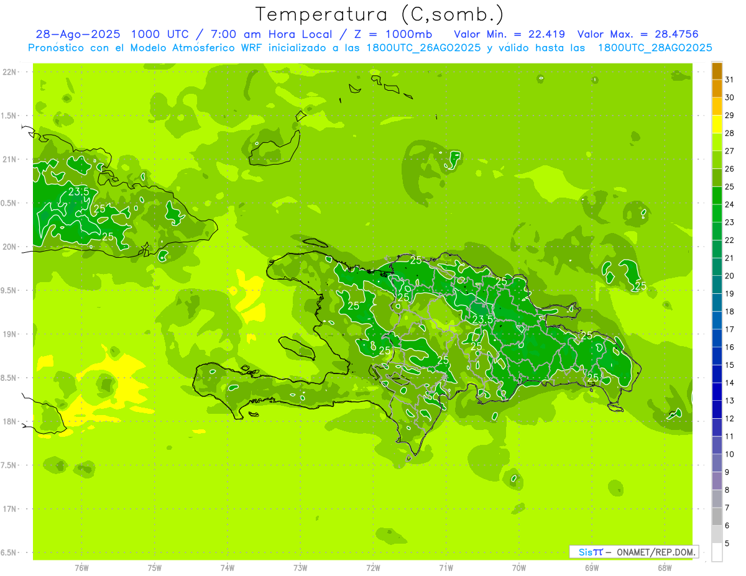The width and height of the screenshot is (746, 576).
Task: Click the color scale label "5"
Action: [x=727, y=543]
